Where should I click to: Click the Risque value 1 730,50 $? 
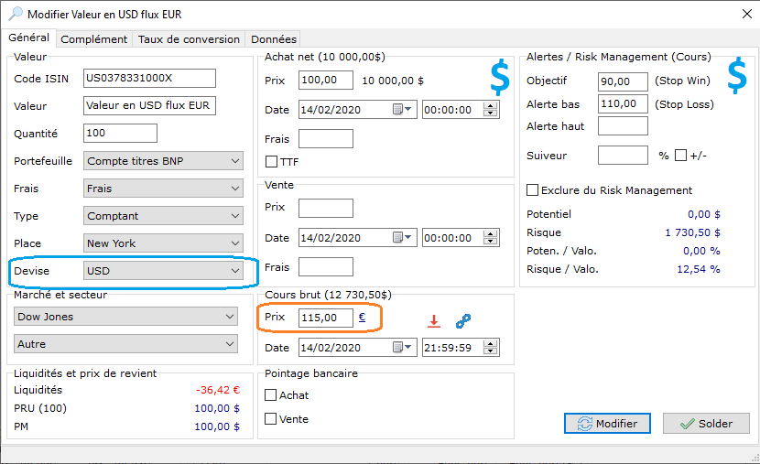(692, 232)
